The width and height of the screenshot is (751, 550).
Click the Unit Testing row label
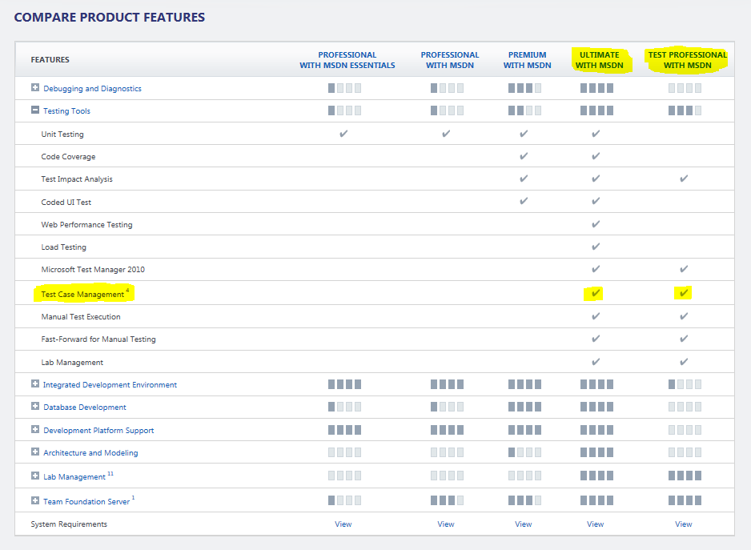tap(62, 134)
